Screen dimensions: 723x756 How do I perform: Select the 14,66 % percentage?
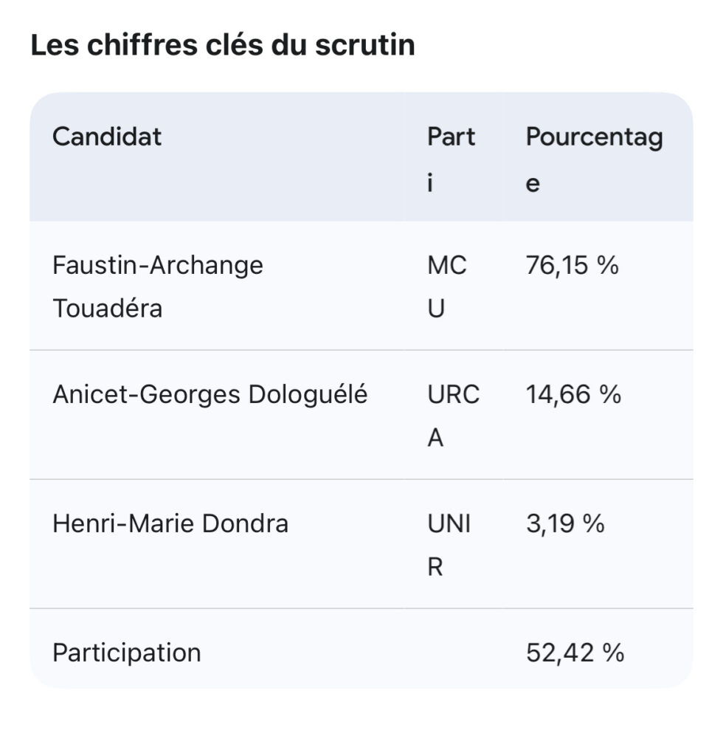pos(573,395)
